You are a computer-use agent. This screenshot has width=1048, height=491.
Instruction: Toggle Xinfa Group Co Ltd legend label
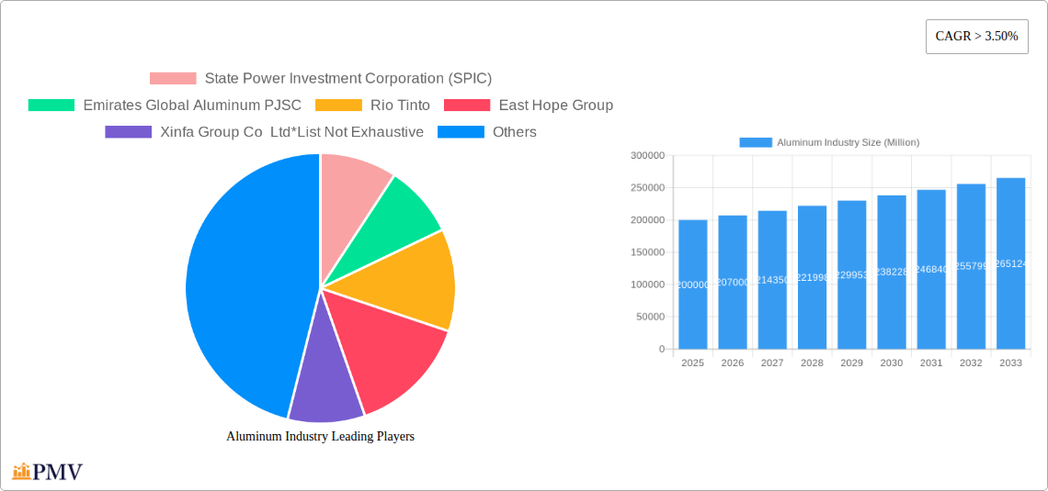pos(292,132)
